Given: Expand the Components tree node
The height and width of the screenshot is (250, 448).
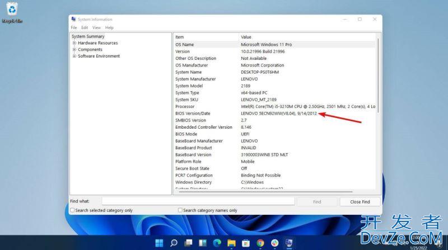Looking at the screenshot, I should click(74, 50).
